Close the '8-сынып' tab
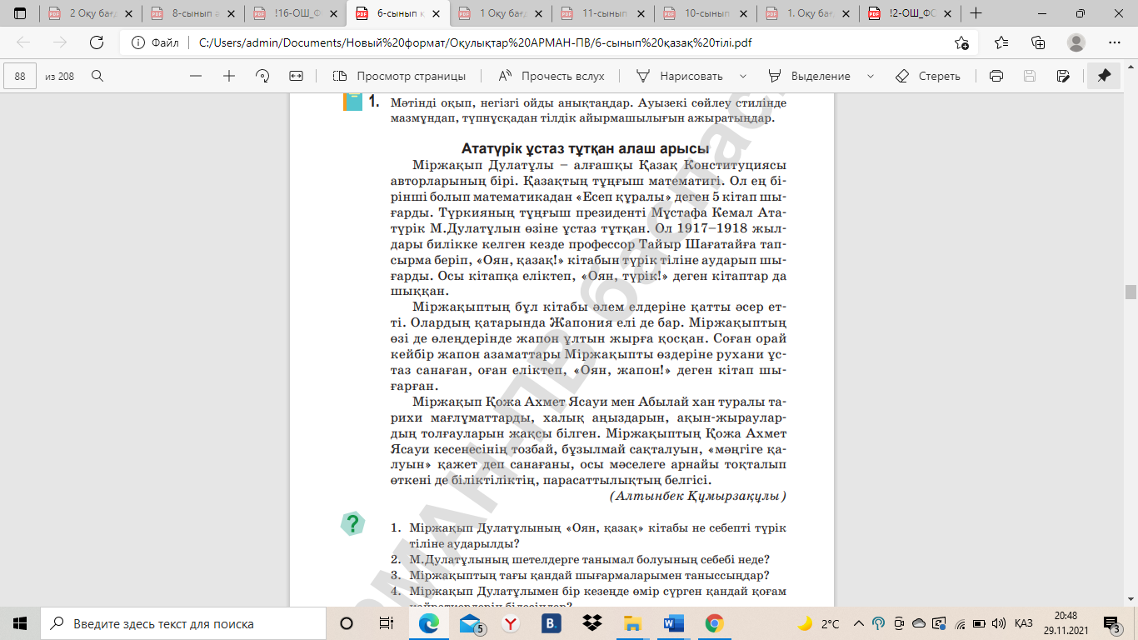This screenshot has width=1138, height=640. coord(231,13)
